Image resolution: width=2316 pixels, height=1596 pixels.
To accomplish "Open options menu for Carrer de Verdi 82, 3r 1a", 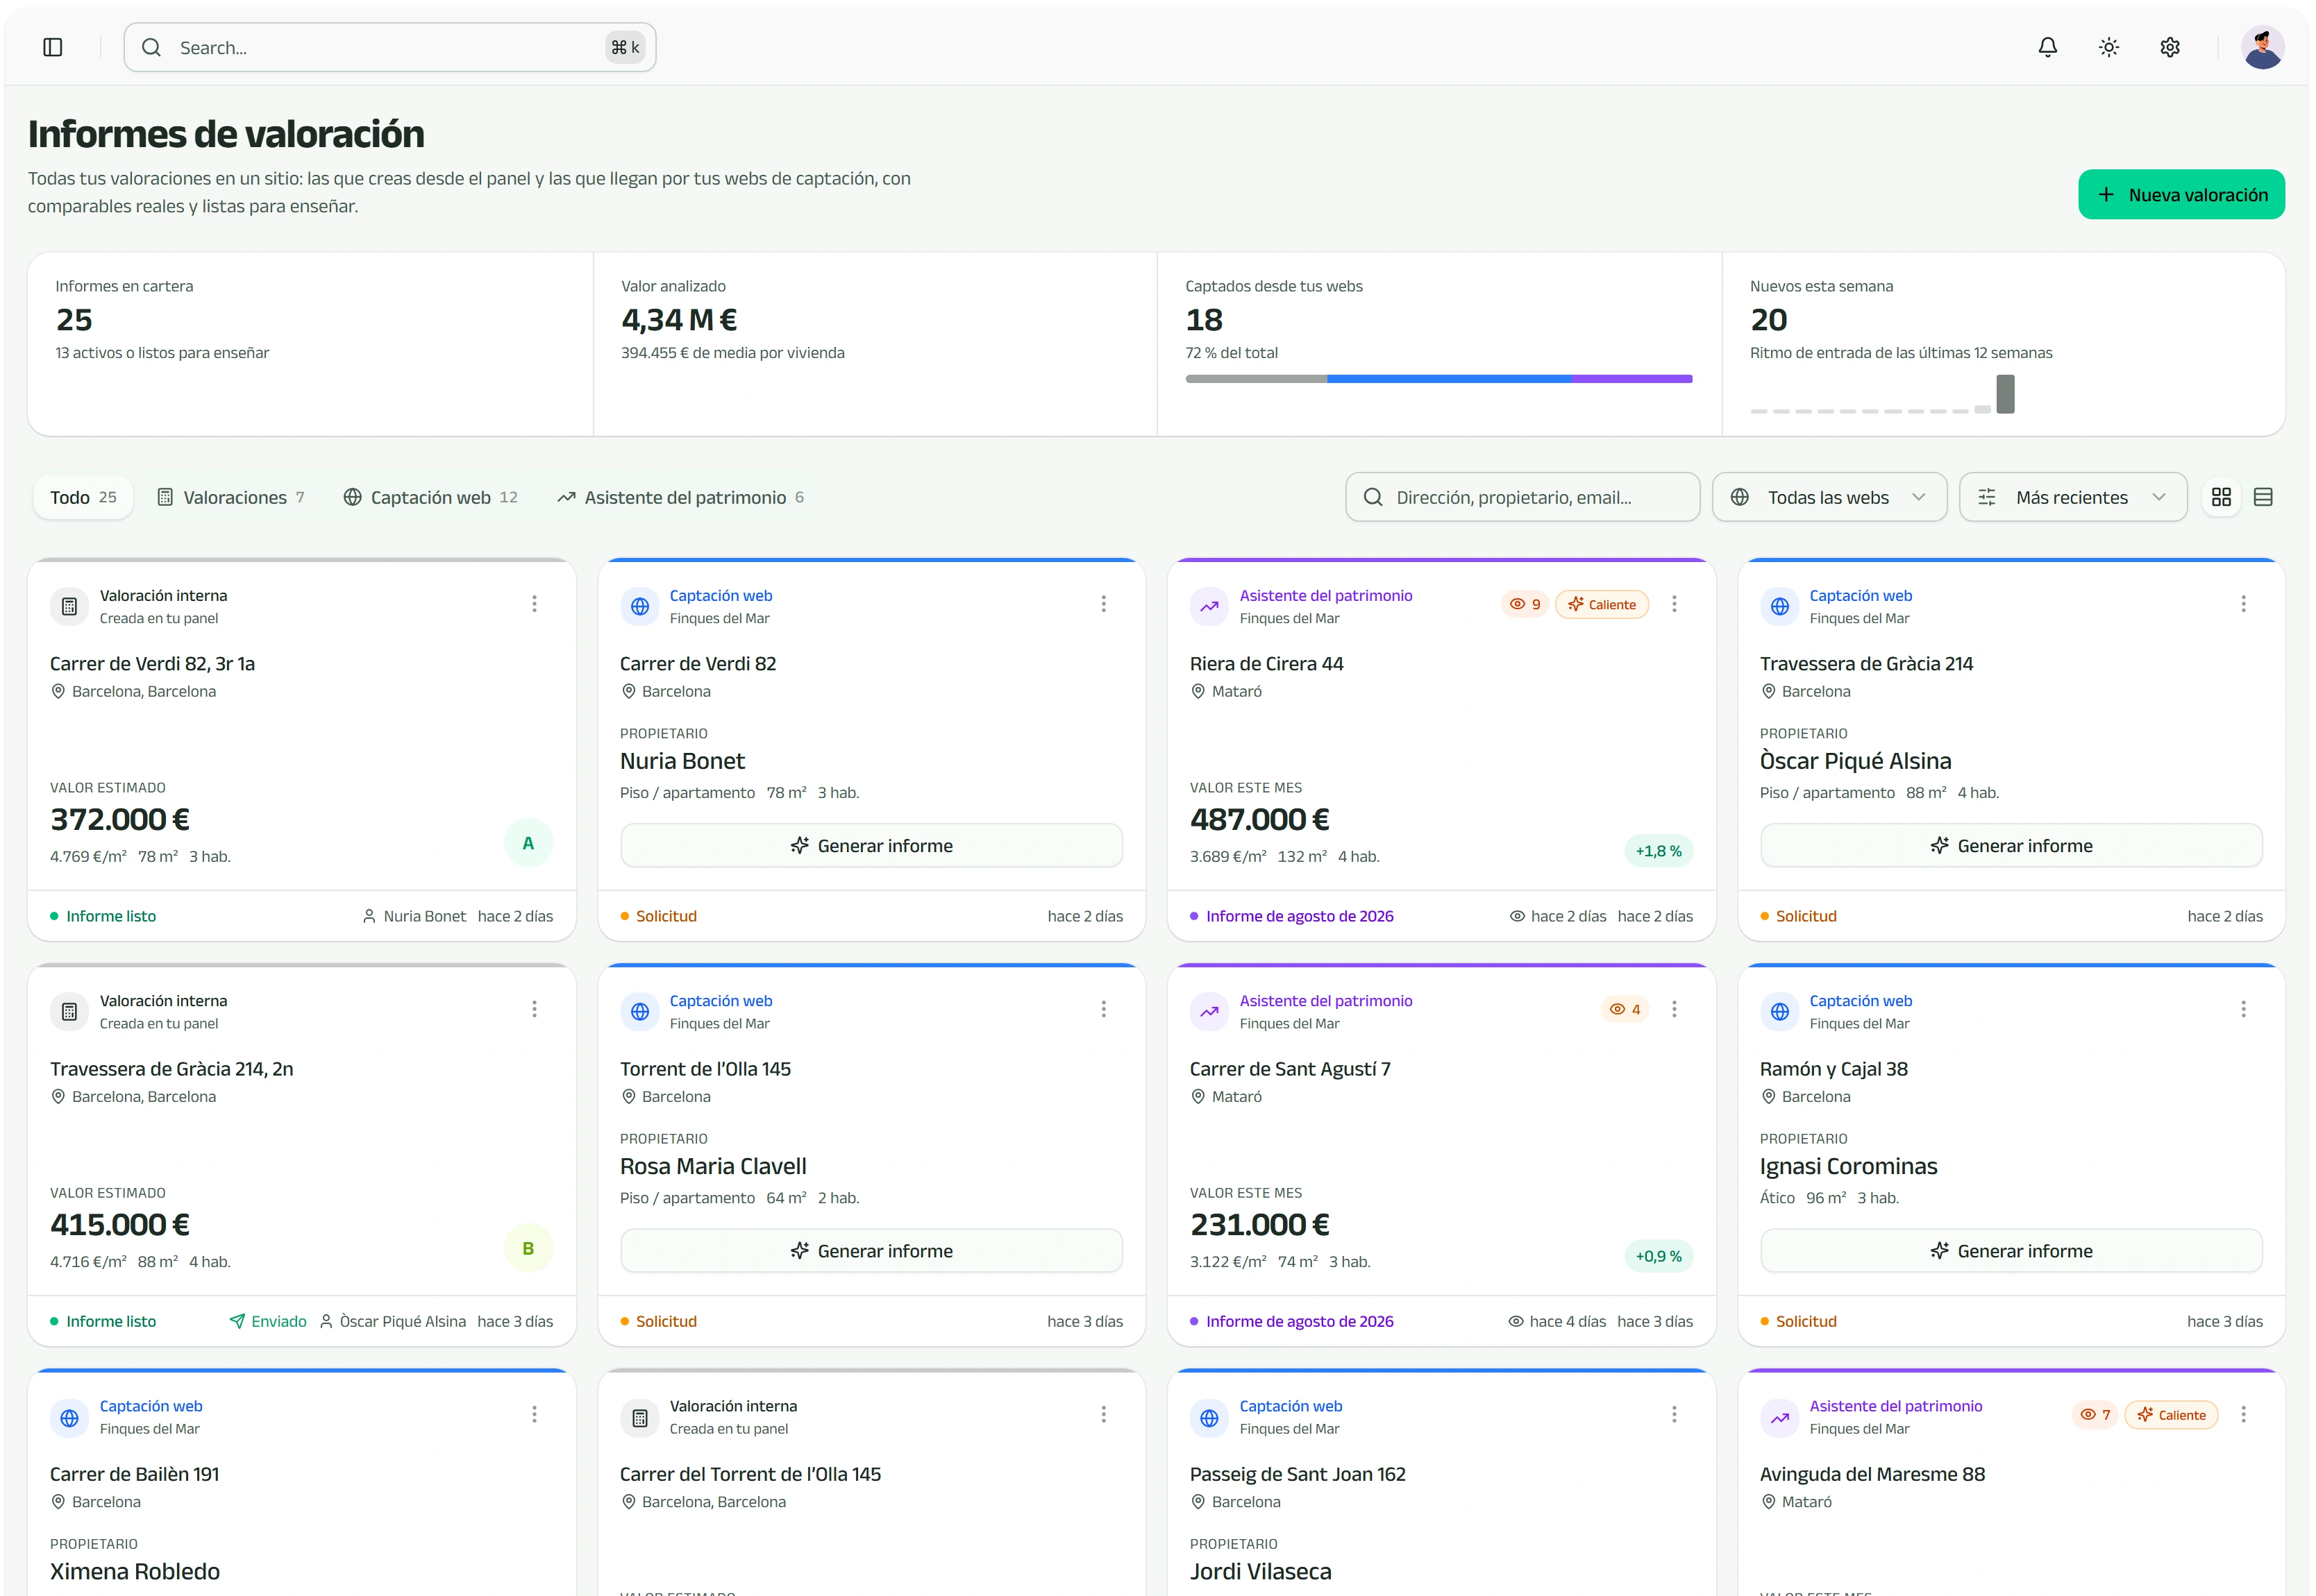I will (535, 604).
